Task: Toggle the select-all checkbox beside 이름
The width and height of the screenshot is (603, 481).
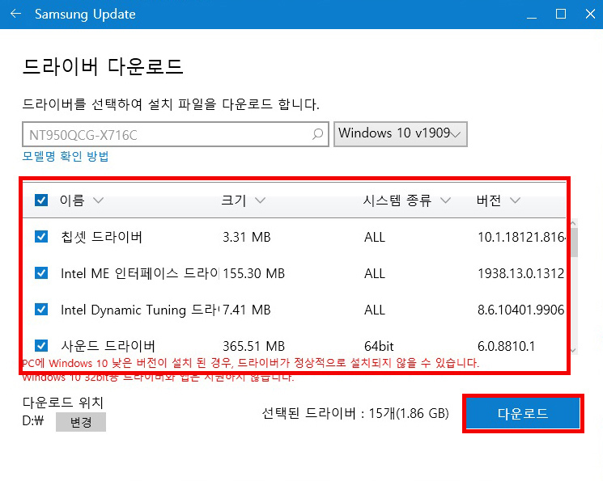Action: pos(41,200)
